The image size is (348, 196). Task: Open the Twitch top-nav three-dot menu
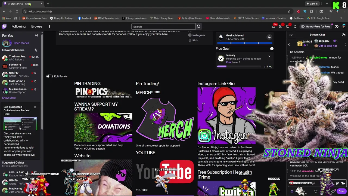(x=49, y=26)
